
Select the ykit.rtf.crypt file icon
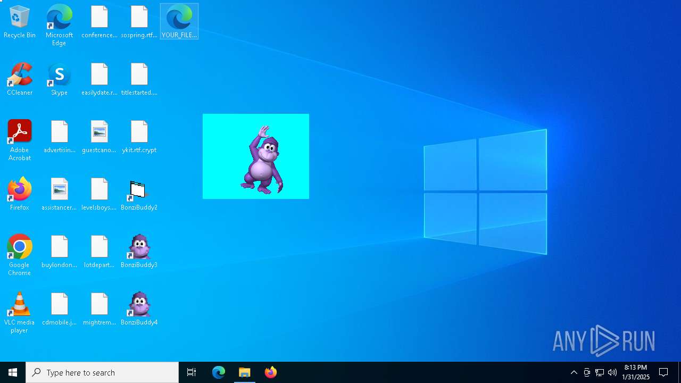pos(139,137)
